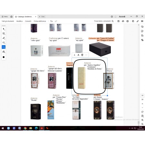Open the hamburger Menu button
145x145 pixels.
[5, 16]
